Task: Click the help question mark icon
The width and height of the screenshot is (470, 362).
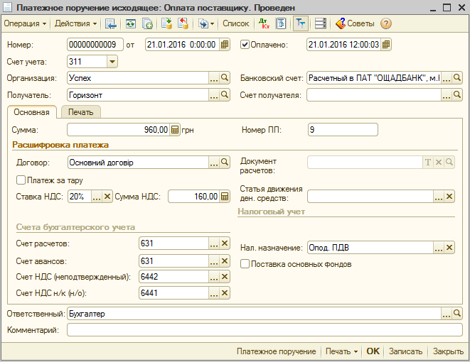Action: coord(386,23)
